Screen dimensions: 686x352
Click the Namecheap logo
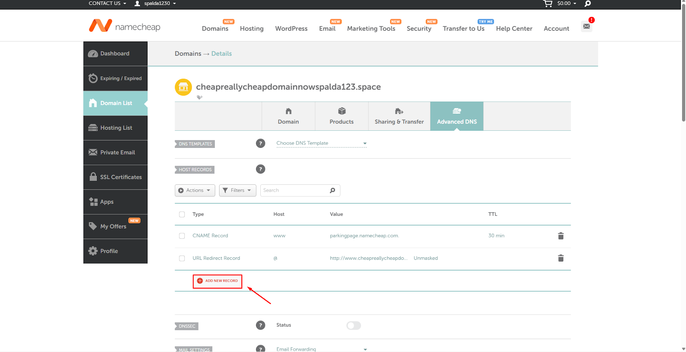coord(124,27)
